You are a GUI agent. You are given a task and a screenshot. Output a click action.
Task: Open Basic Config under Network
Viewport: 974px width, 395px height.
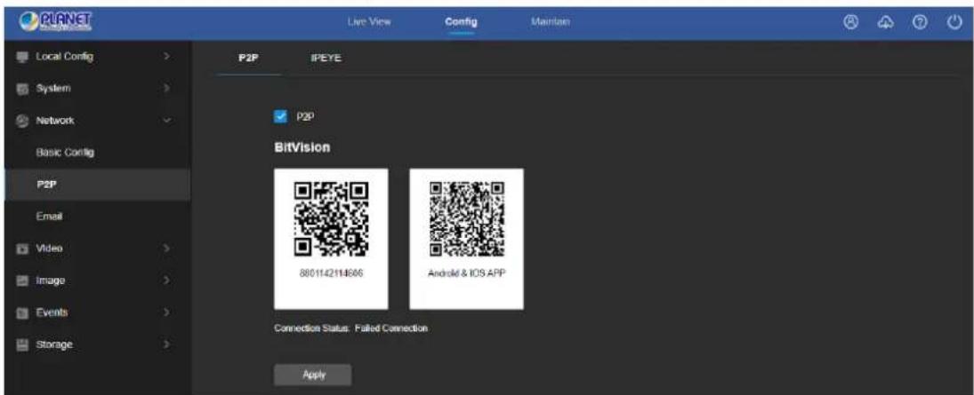(x=65, y=153)
